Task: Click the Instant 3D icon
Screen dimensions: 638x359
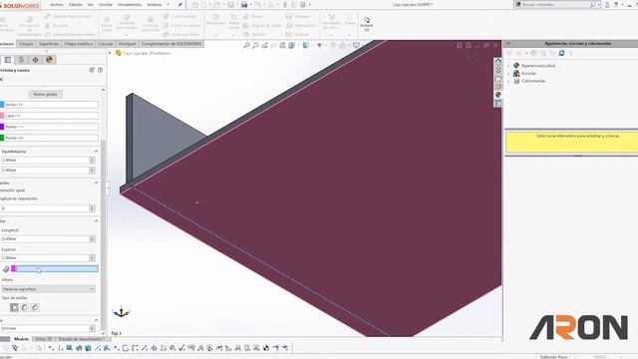Action: tap(367, 24)
